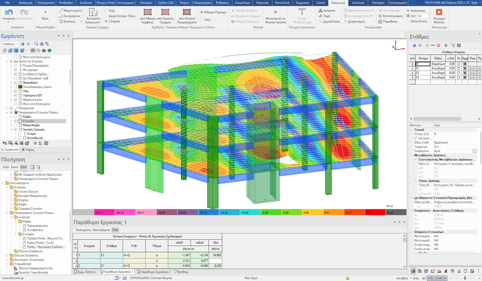Collapse the Αποτελέσματα folder in navigation tree

[3, 183]
